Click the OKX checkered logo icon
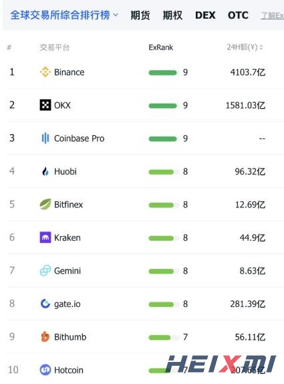The image size is (284, 384). (x=45, y=105)
